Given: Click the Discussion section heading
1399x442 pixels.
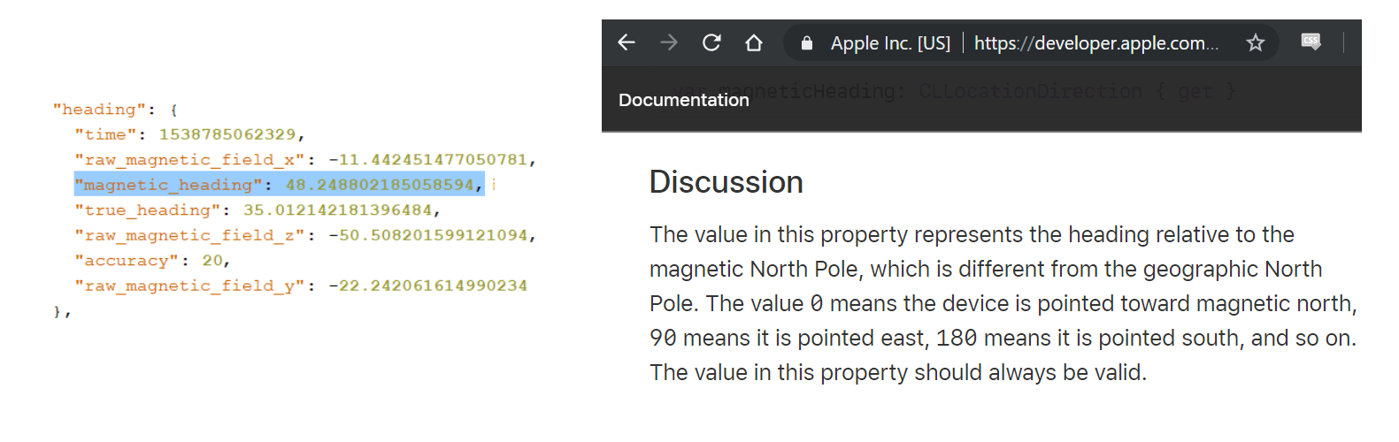Looking at the screenshot, I should click(x=726, y=182).
